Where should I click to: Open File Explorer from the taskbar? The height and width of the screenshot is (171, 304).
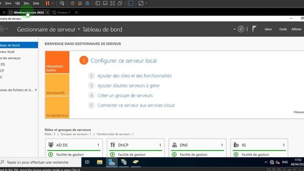100,162
